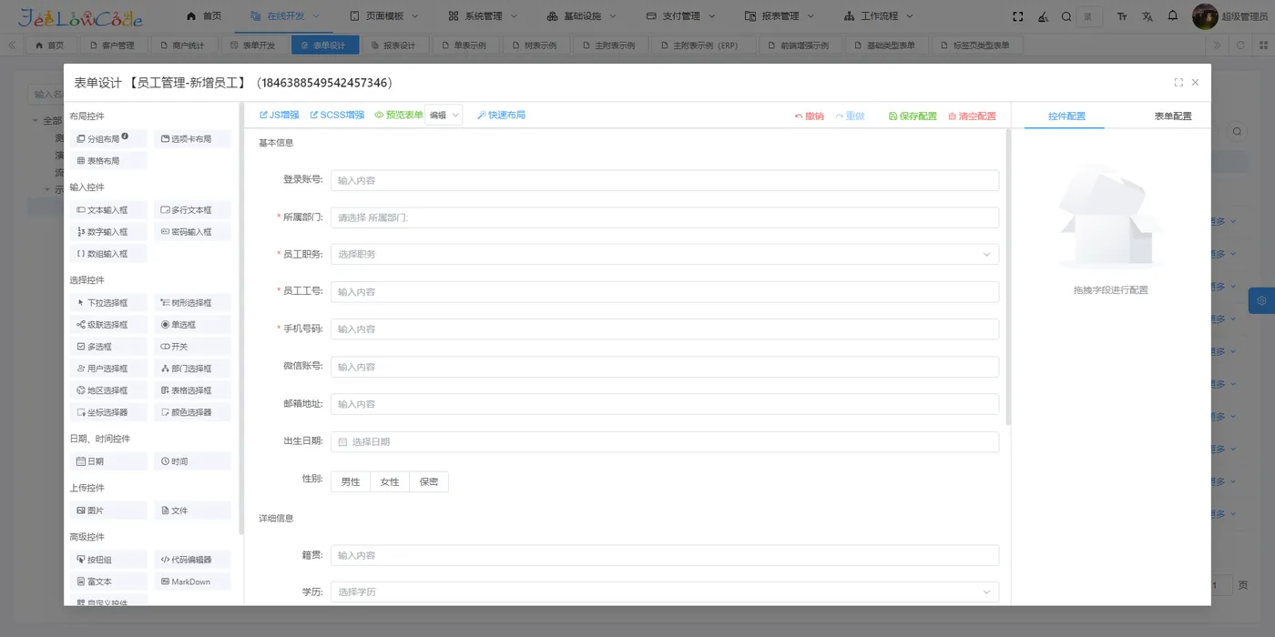Choose the 单选框 control in palette
Image resolution: width=1275 pixels, height=637 pixels.
tap(191, 325)
